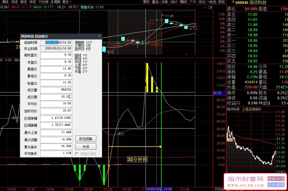The height and width of the screenshot is (191, 288).
Task: Open the 工程咨询服务 sector link
Action: coord(252,109)
